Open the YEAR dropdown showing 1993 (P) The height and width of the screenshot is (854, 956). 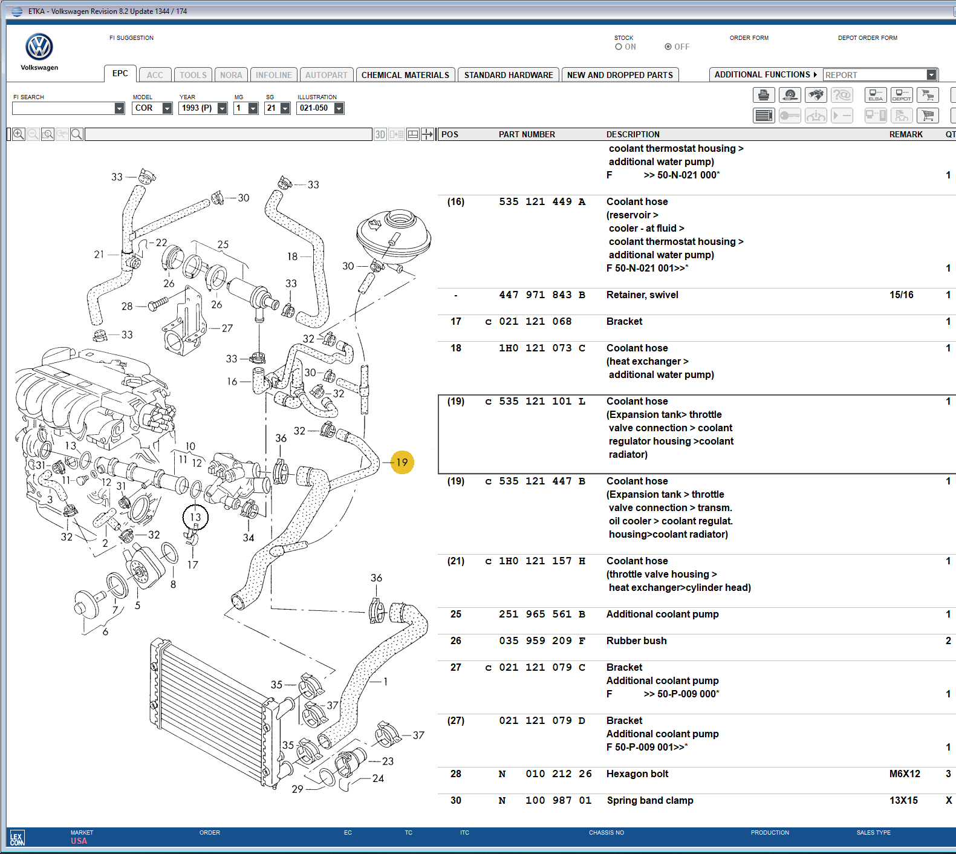pyautogui.click(x=223, y=108)
